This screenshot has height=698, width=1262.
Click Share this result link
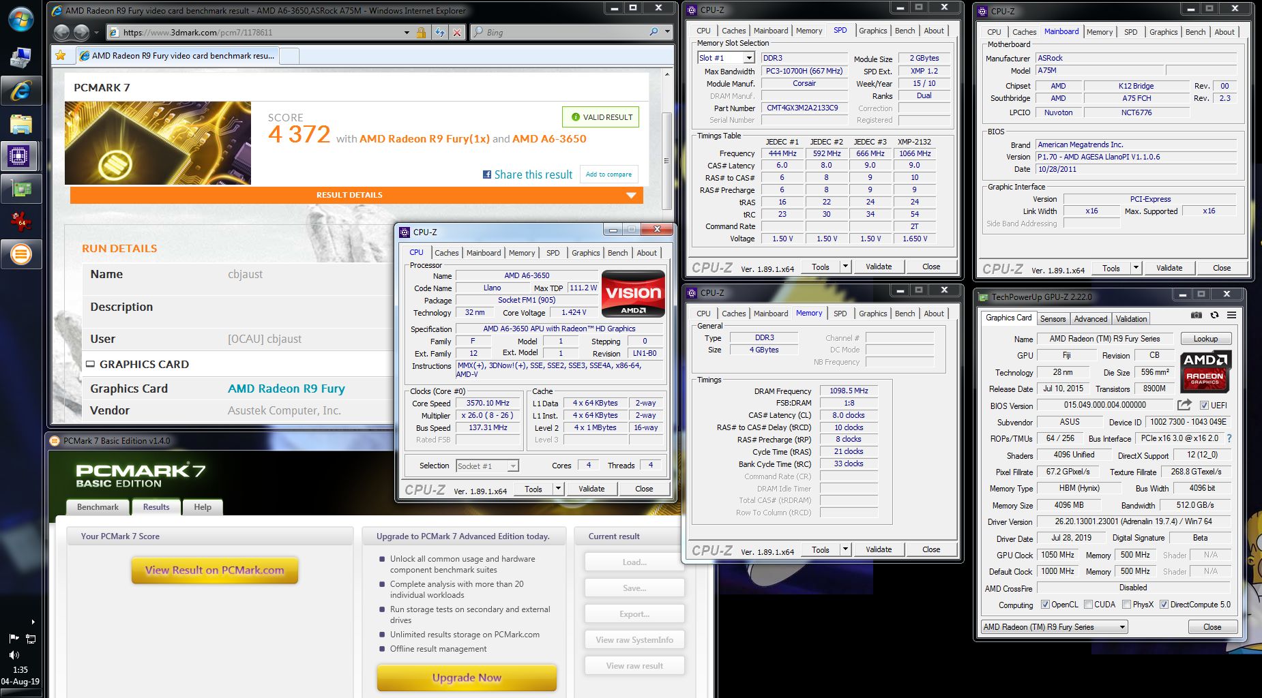pos(533,174)
